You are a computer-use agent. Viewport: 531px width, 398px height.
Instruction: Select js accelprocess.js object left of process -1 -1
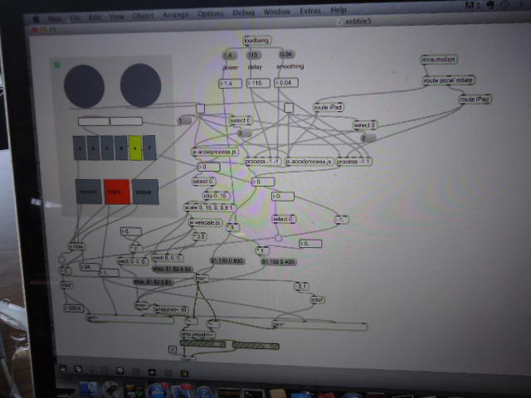click(215, 153)
